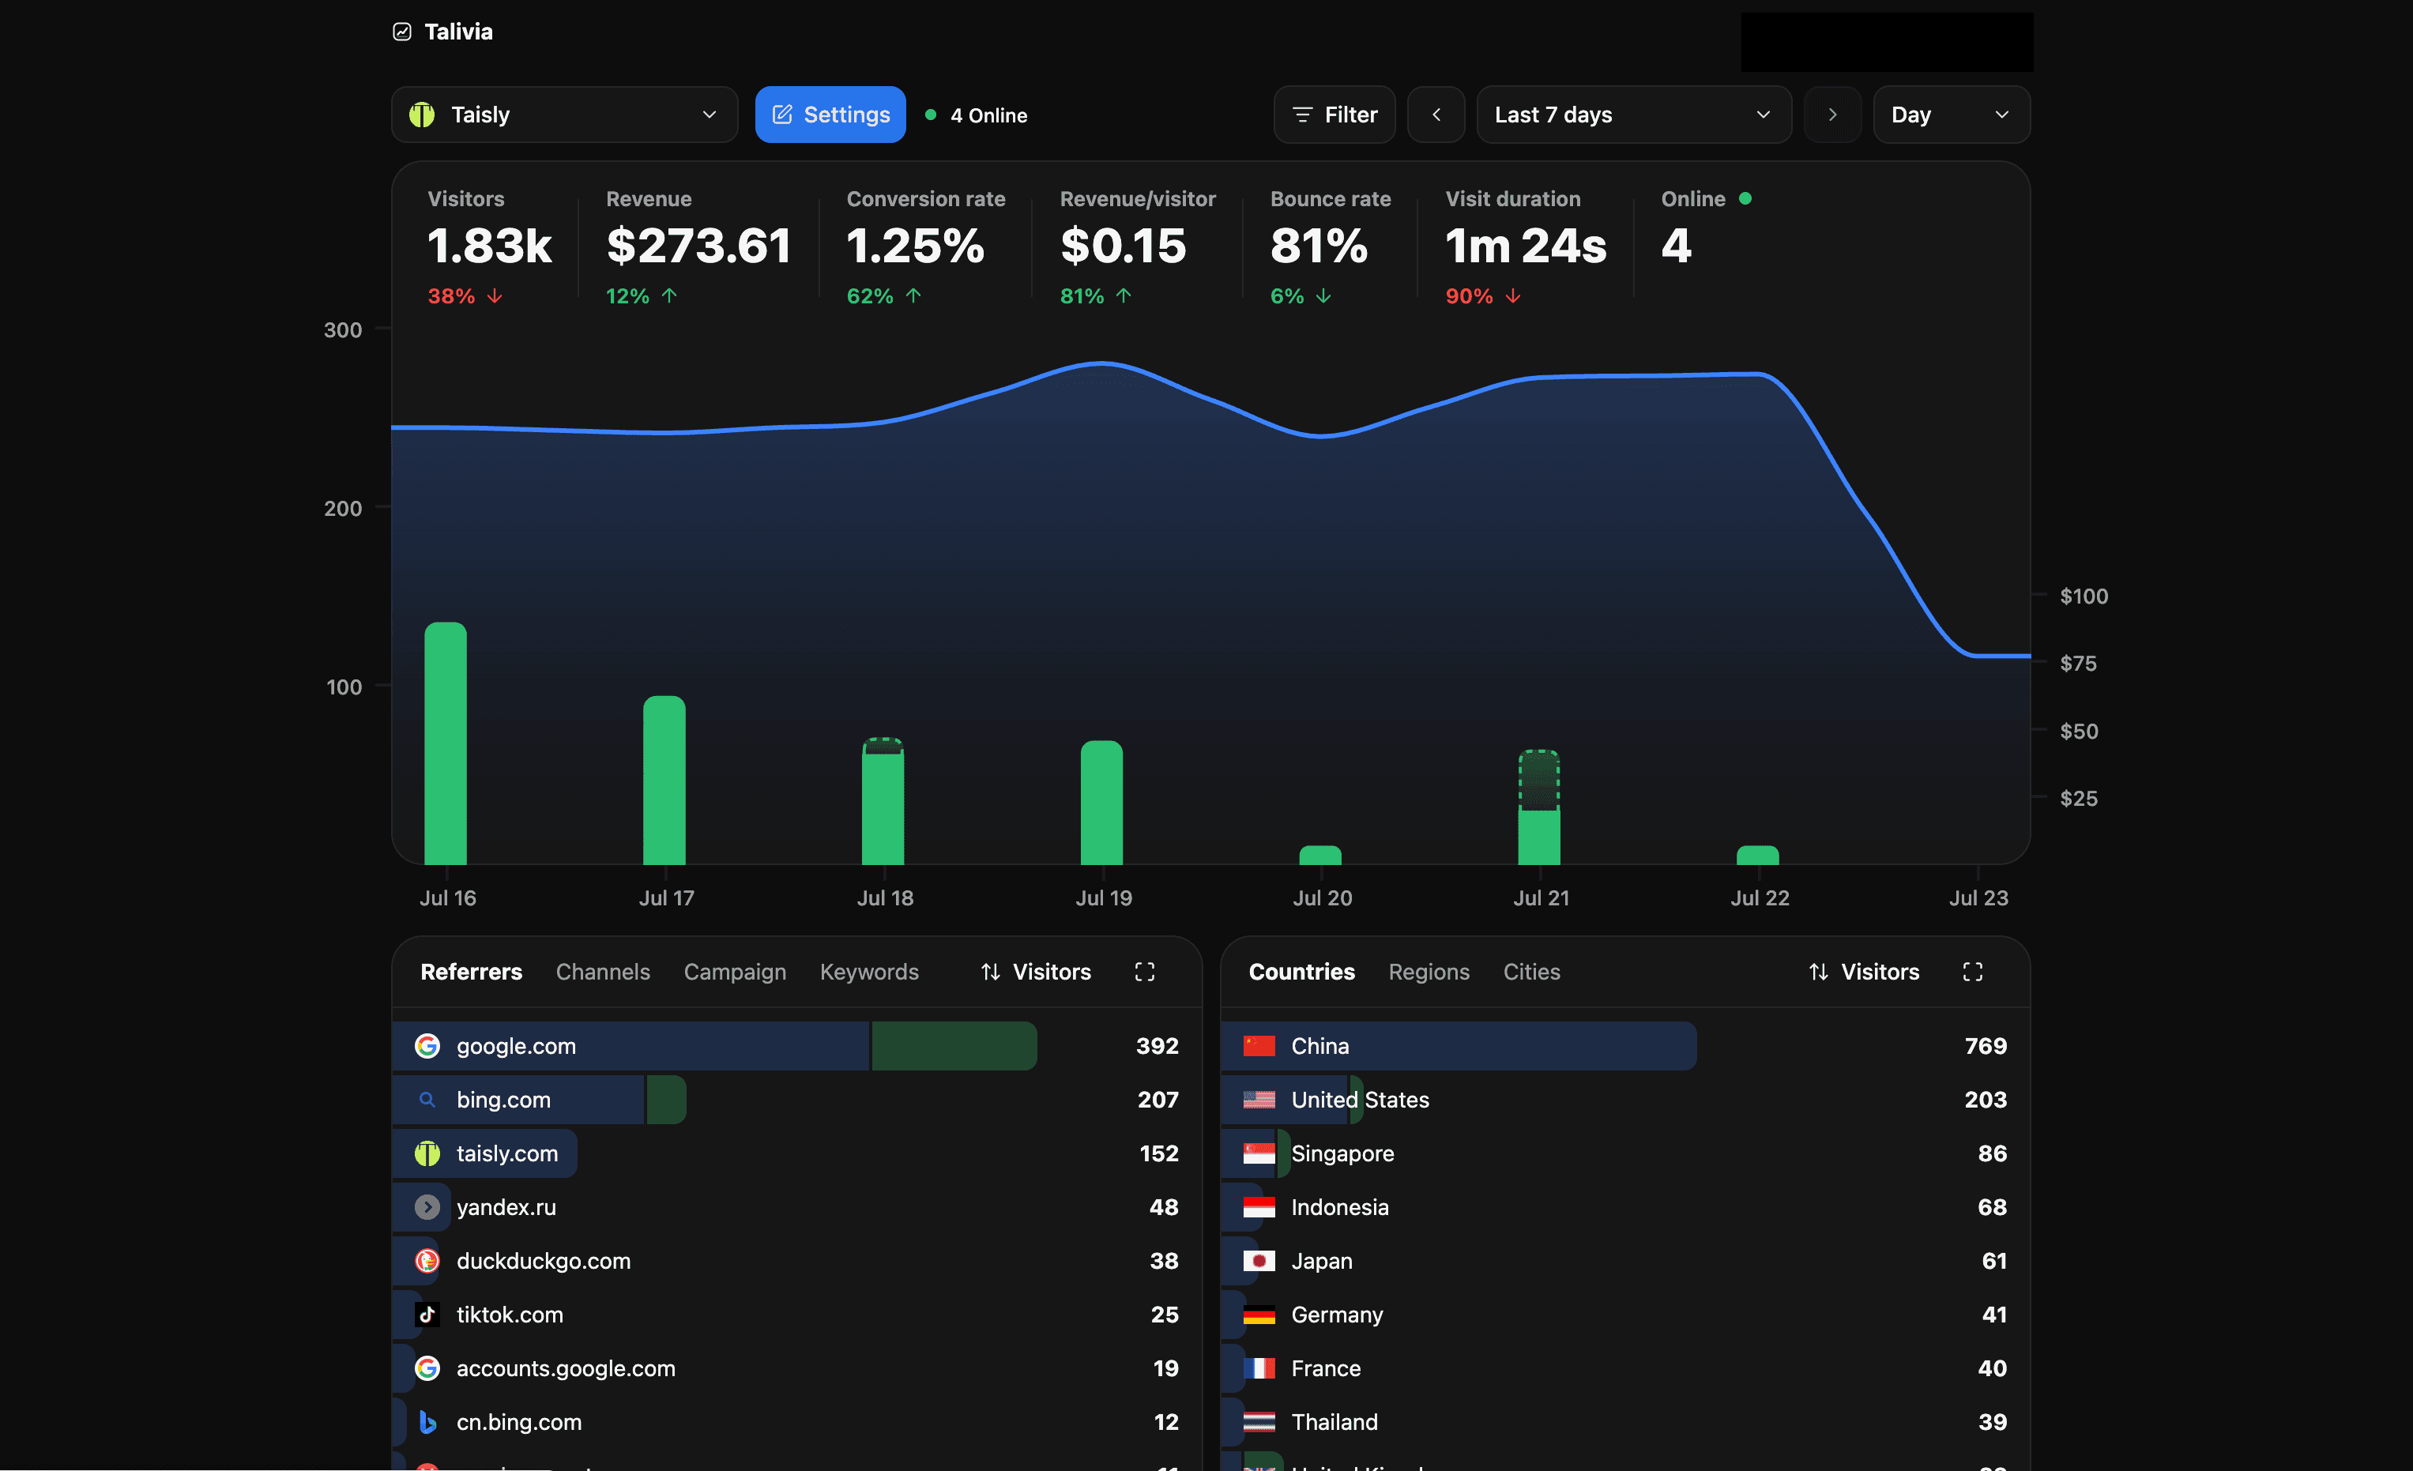The image size is (2413, 1471).
Task: Click the Jul 18 revenue bar
Action: click(x=883, y=801)
